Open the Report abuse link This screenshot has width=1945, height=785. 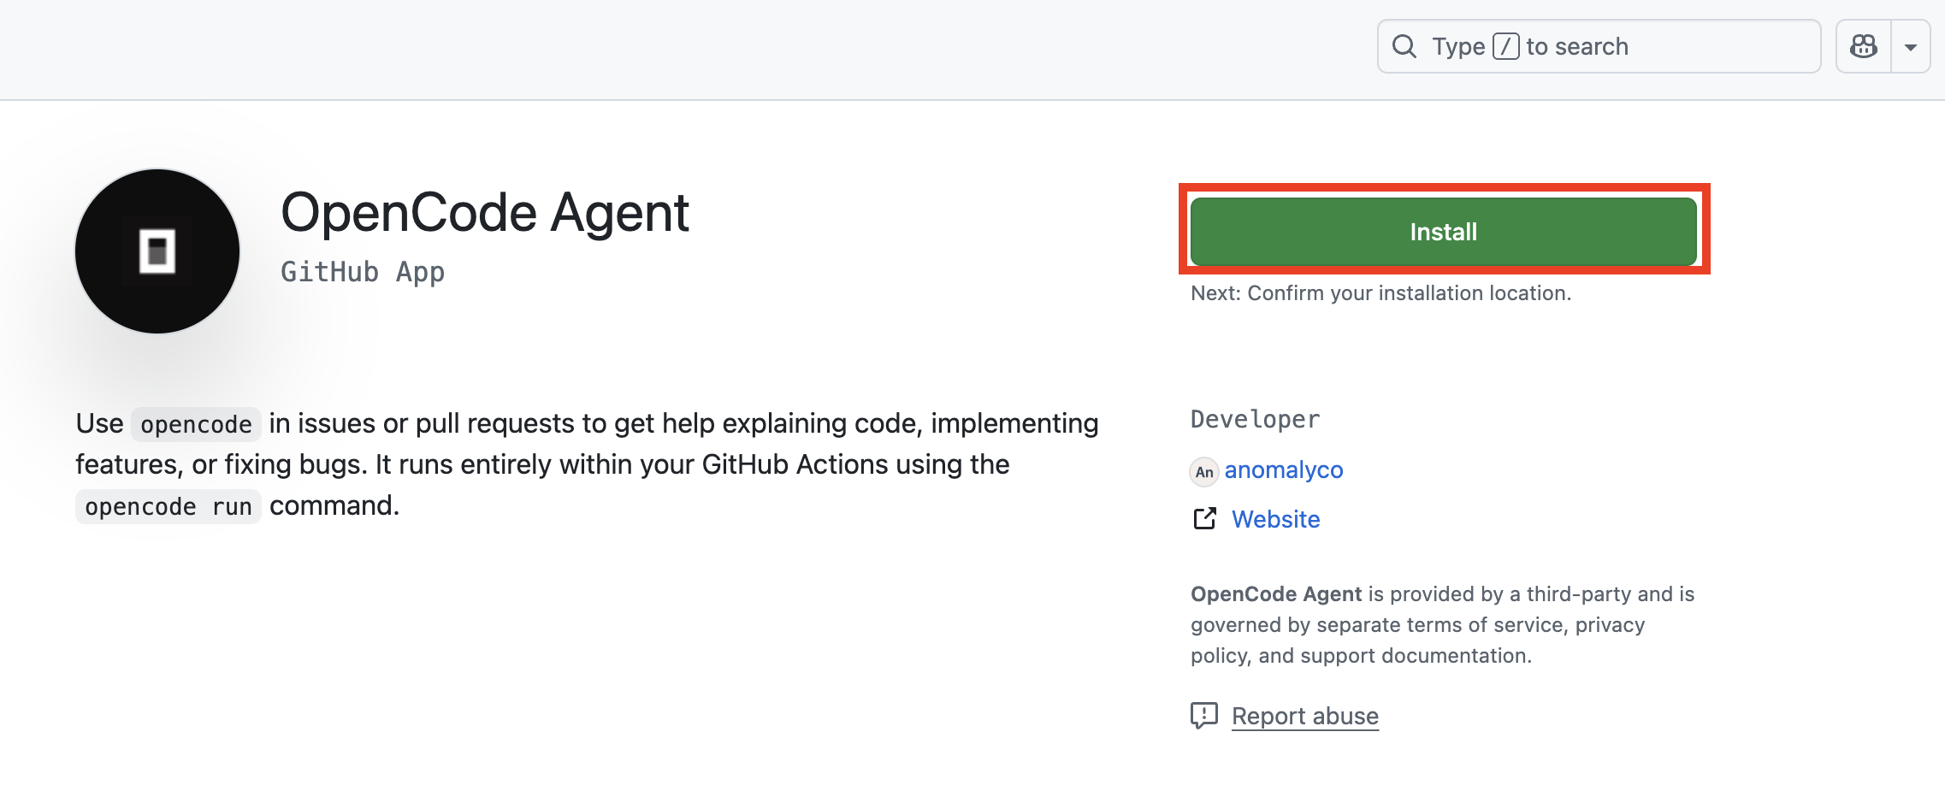click(1305, 716)
